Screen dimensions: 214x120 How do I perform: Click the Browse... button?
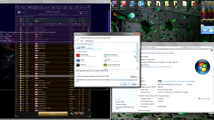pos(134,77)
